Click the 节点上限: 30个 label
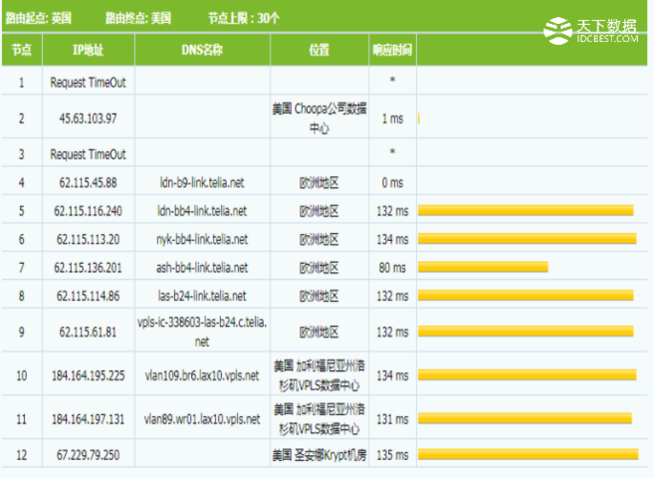This screenshot has height=478, width=654. coord(244,18)
